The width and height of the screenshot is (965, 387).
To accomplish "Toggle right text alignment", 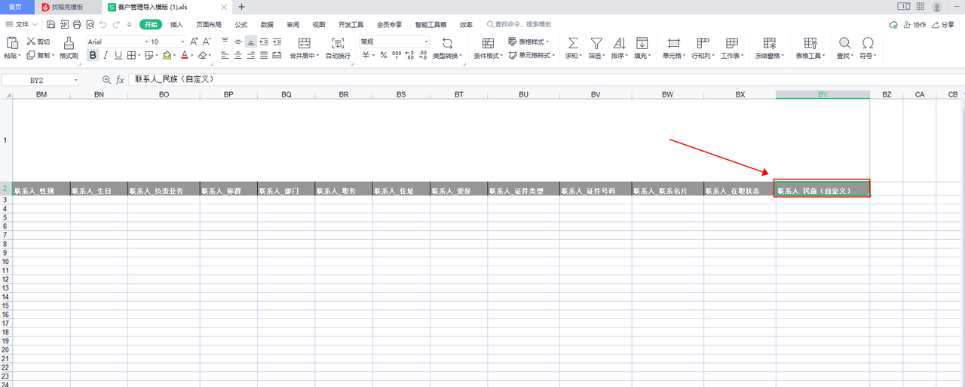I will pyautogui.click(x=250, y=55).
